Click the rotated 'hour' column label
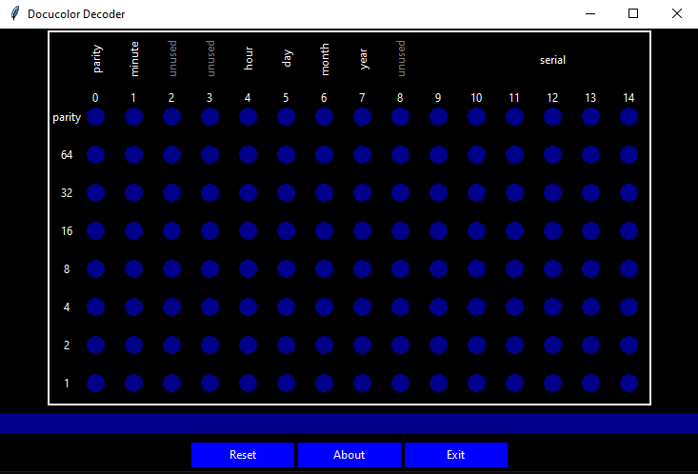This screenshot has width=698, height=474. pos(249,59)
